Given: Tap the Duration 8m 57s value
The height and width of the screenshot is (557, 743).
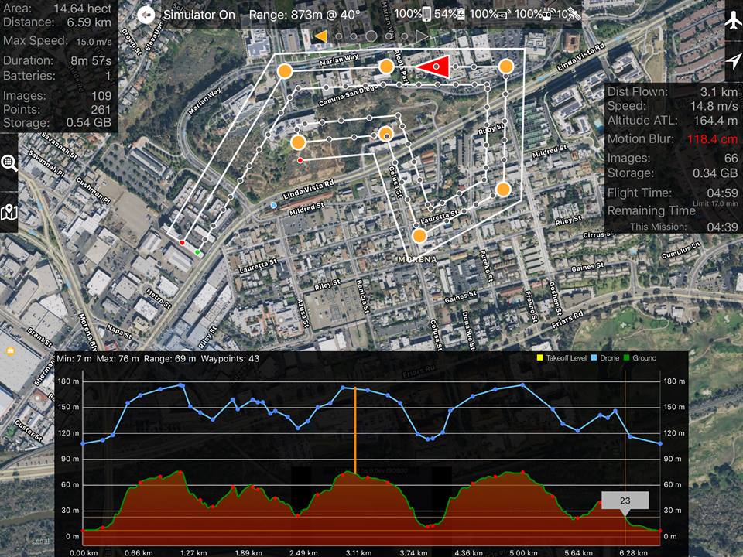Looking at the screenshot, I should pos(91,60).
